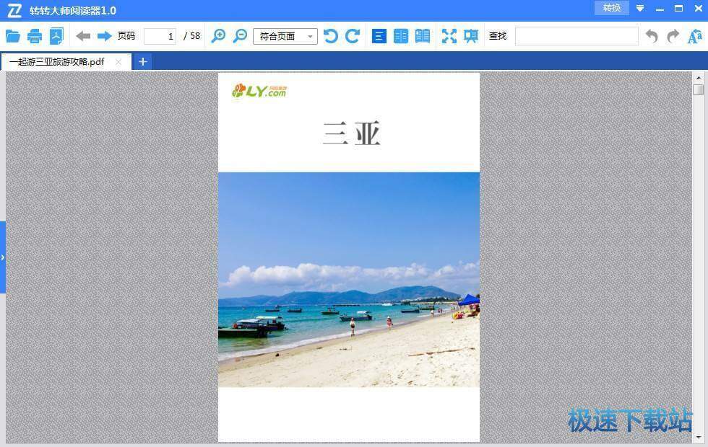The width and height of the screenshot is (708, 447).
Task: Click the 转换 convert button
Action: (611, 8)
